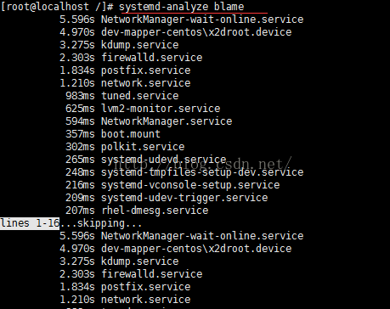Select the first firewalld.service entry
Screen dimensions: 390x309
(131, 58)
